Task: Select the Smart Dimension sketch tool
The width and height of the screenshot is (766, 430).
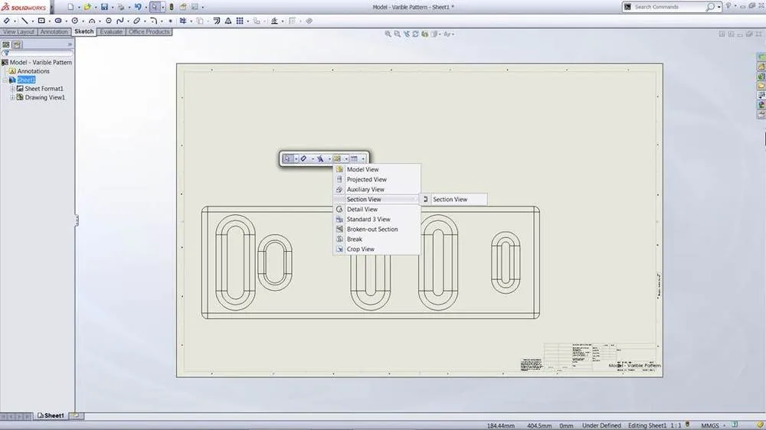Action: pos(7,21)
